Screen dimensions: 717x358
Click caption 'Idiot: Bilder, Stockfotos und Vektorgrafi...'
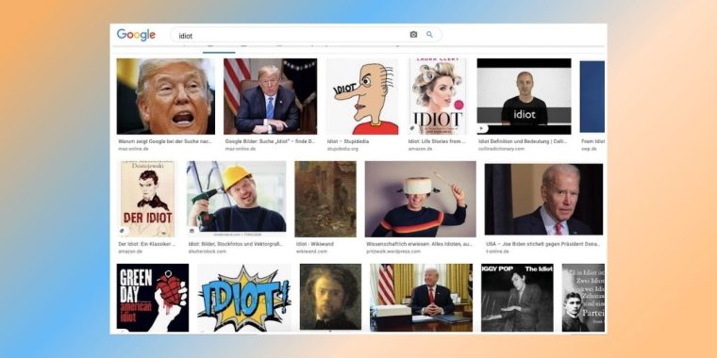tap(236, 244)
